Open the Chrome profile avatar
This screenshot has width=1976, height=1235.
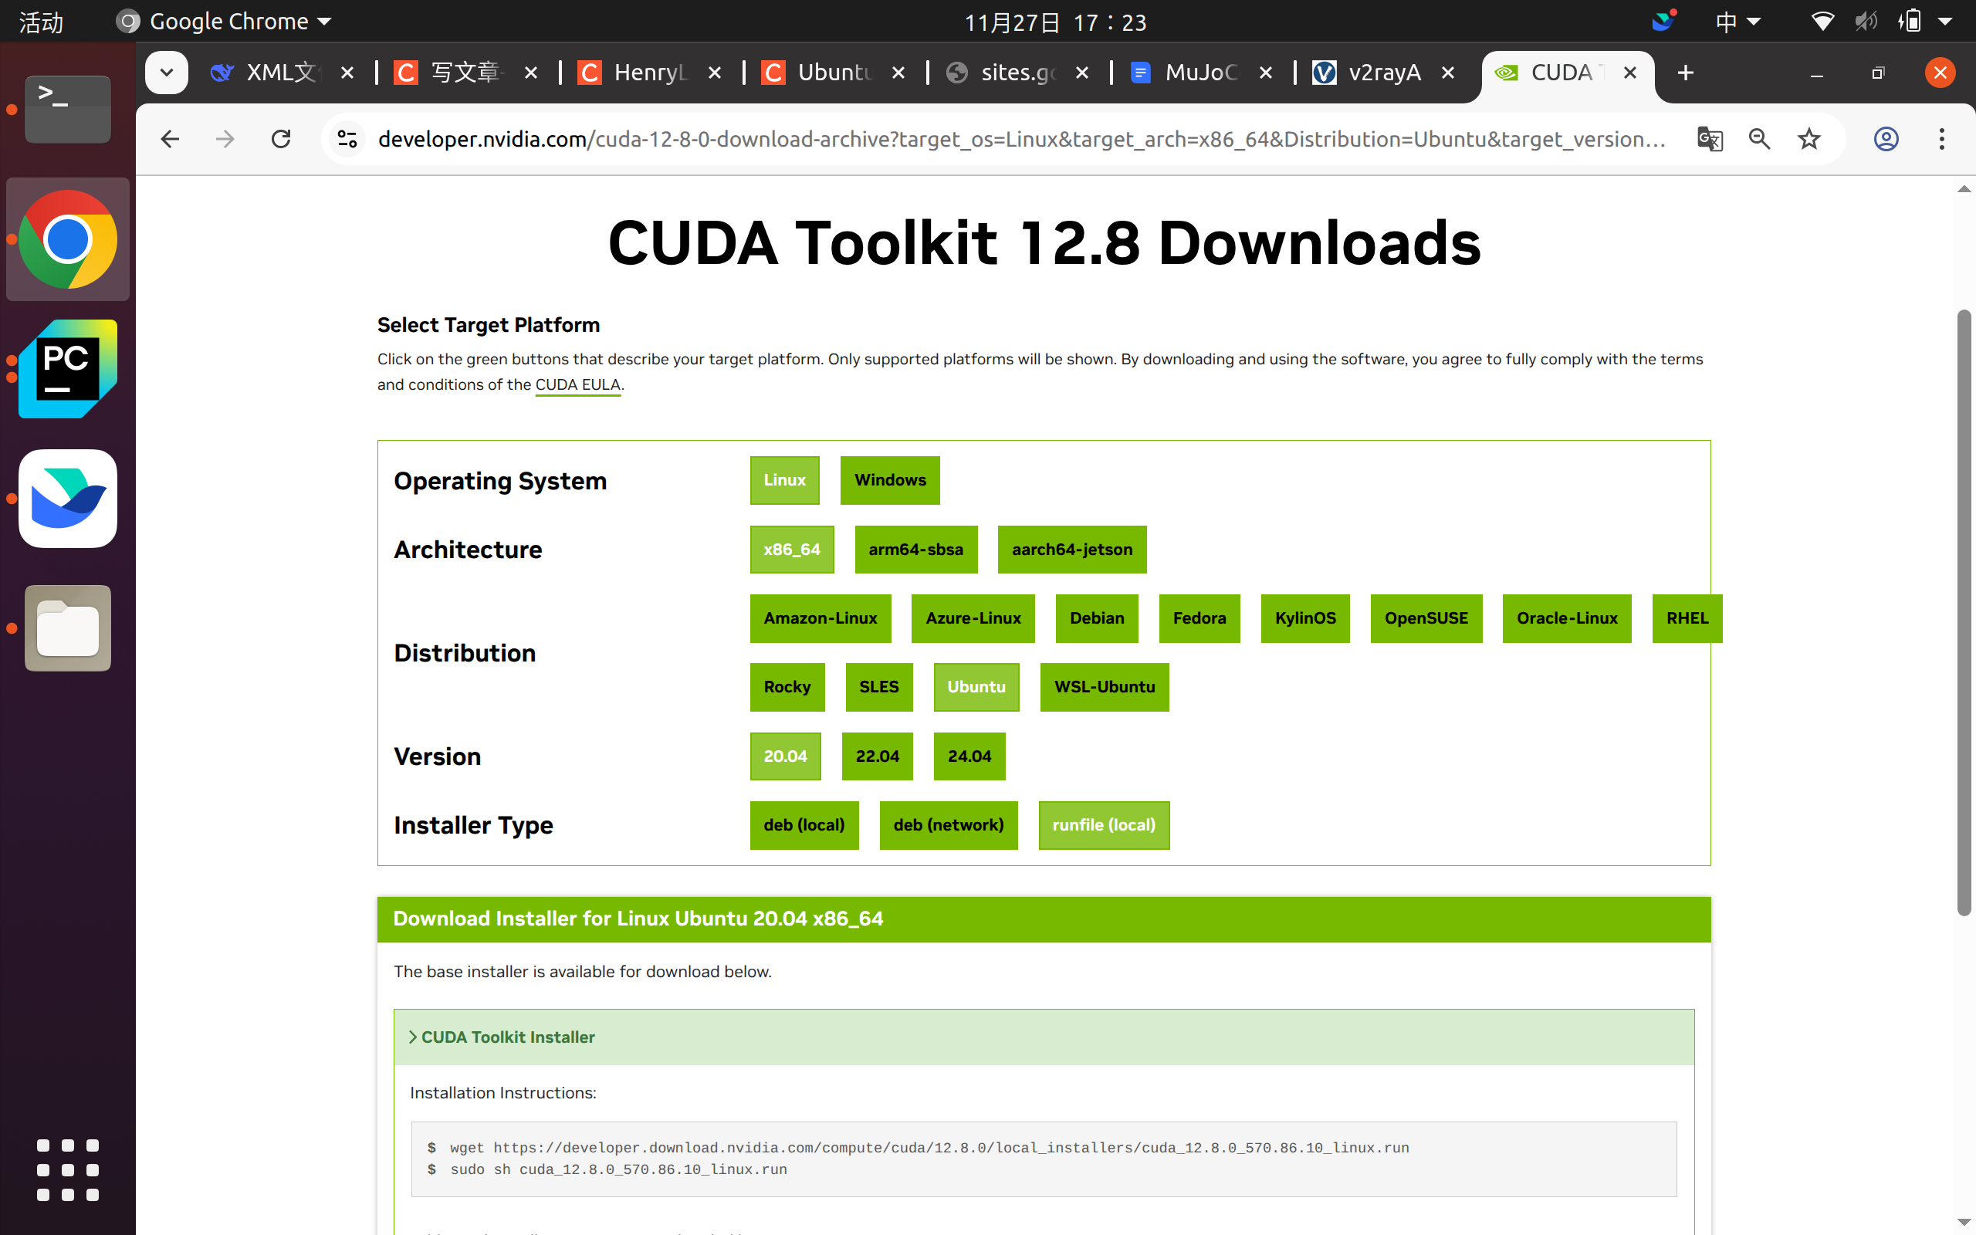click(x=1887, y=139)
